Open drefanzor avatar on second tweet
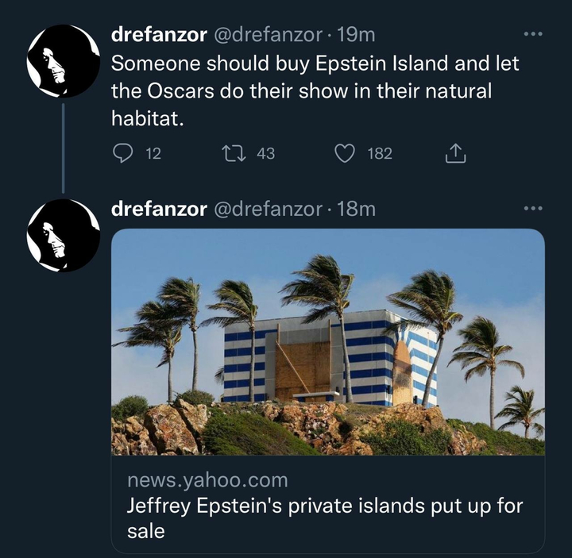Screen dimensions: 572x558 click(x=64, y=236)
